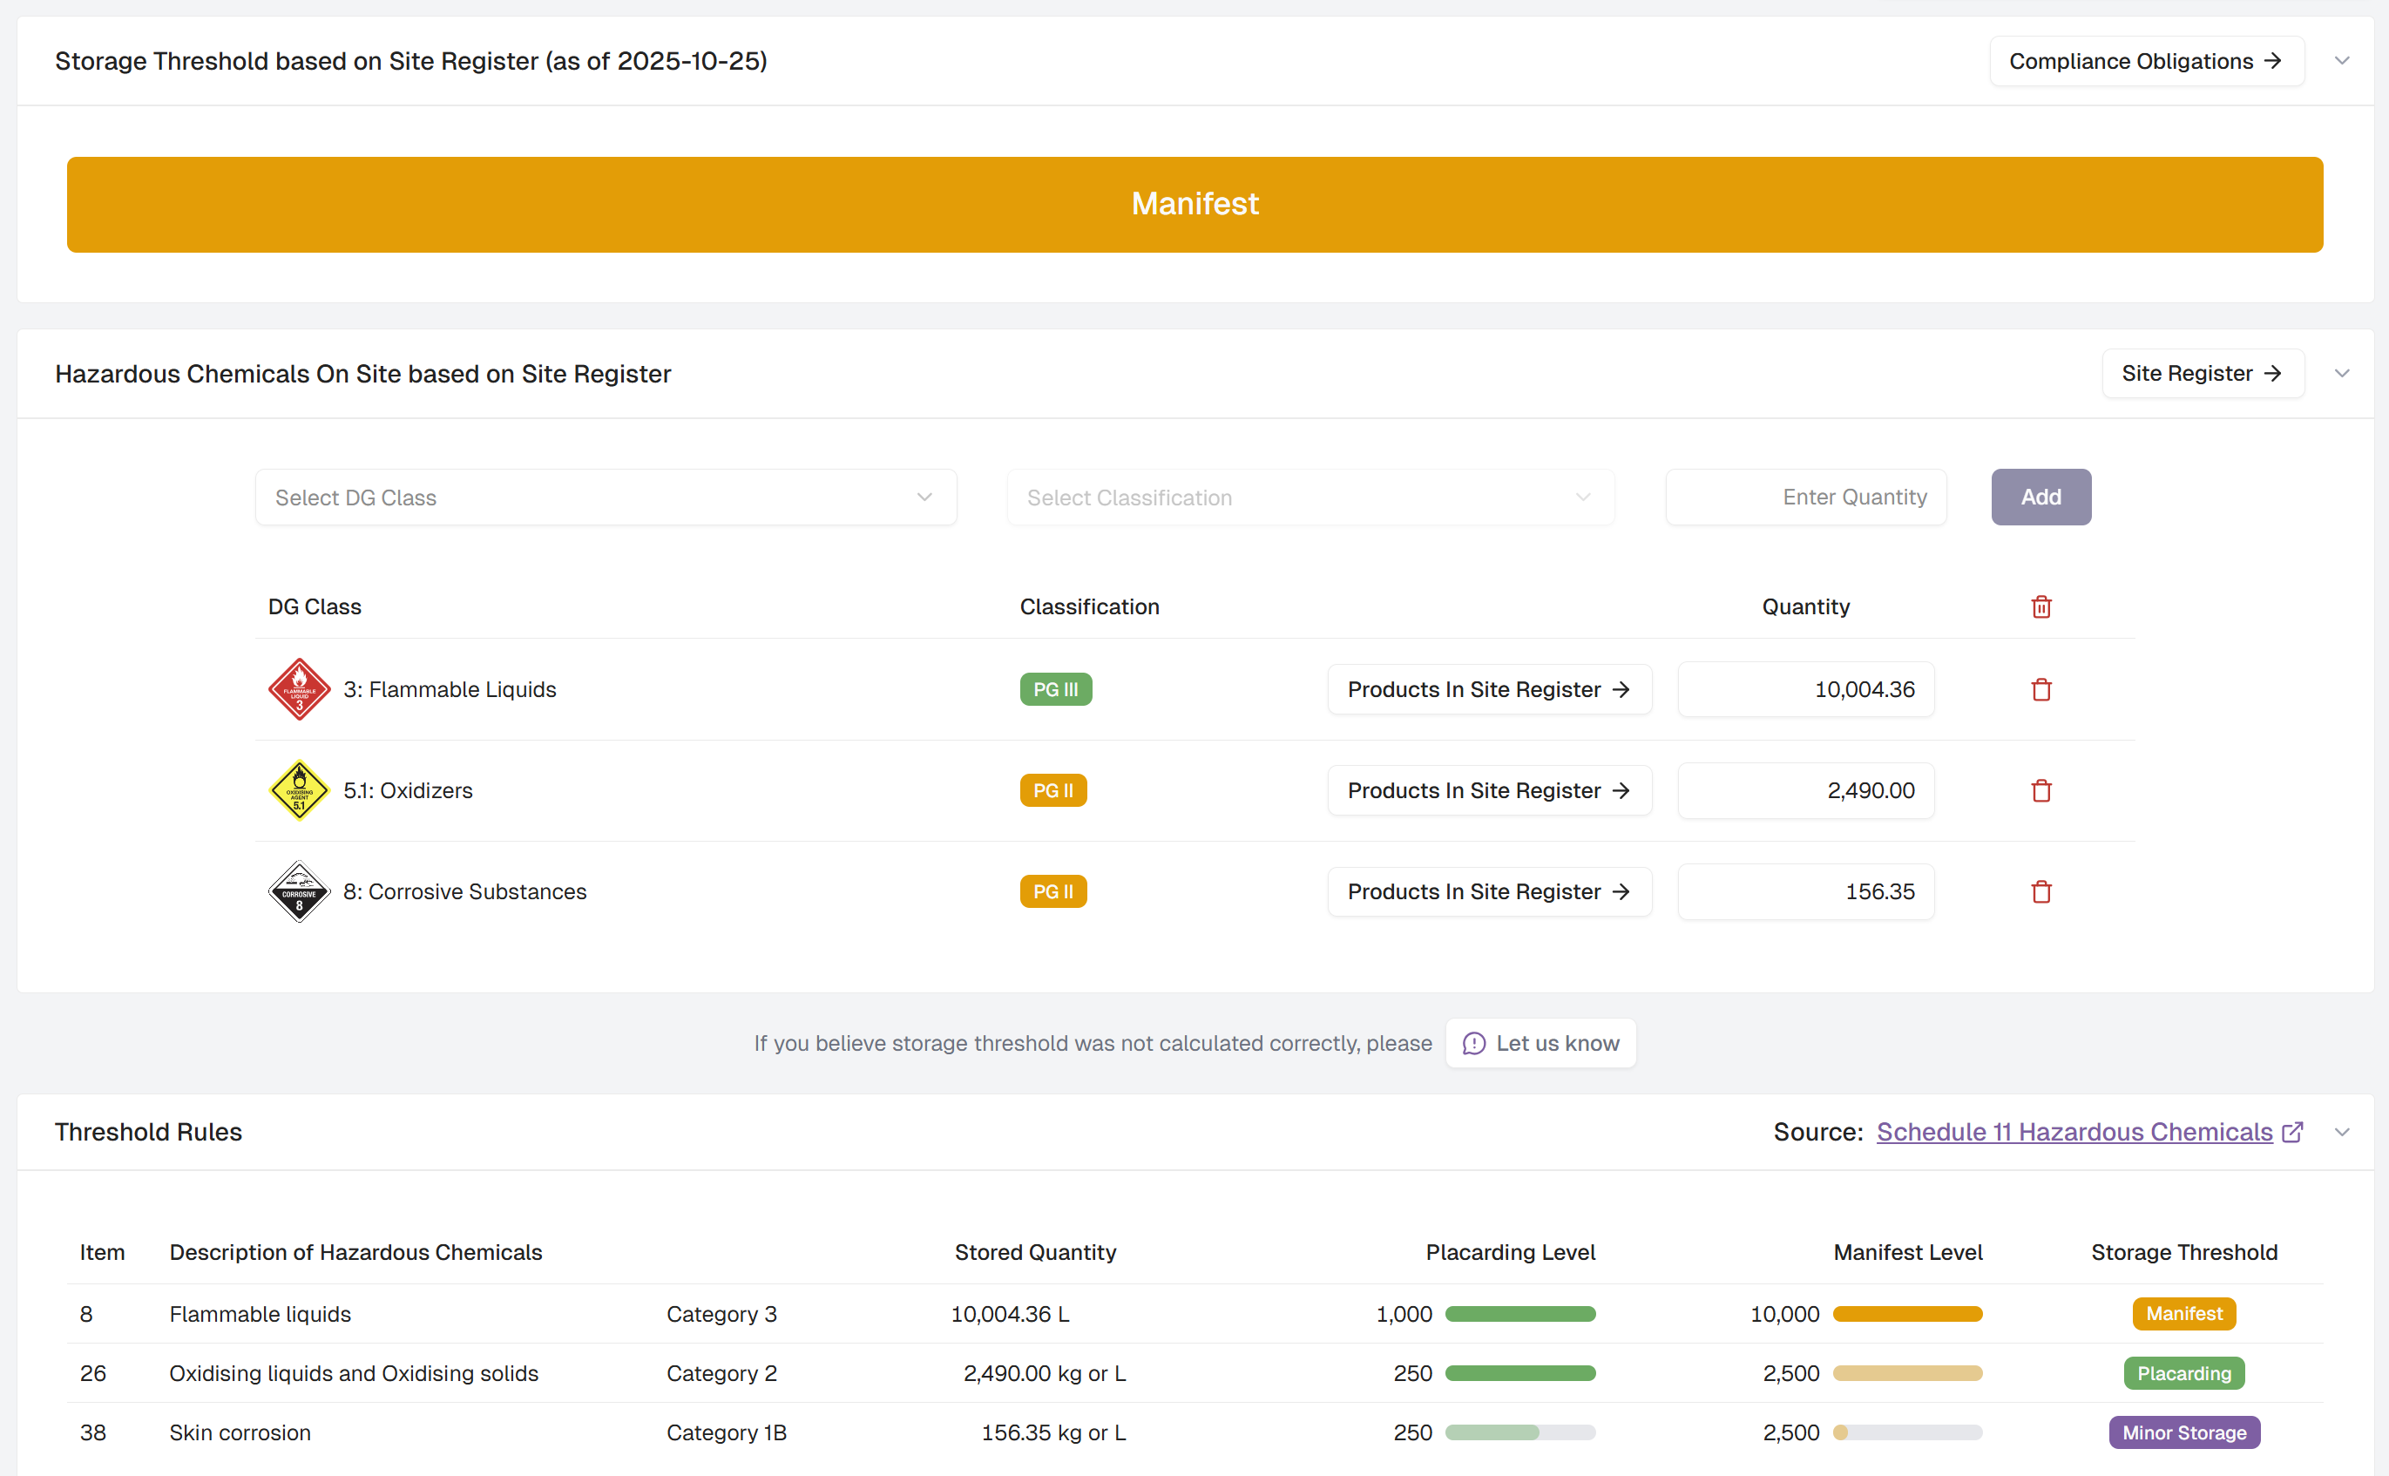Delete the Corrosive Substances row
Screen dimensions: 2389x1476
[x=2040, y=891]
